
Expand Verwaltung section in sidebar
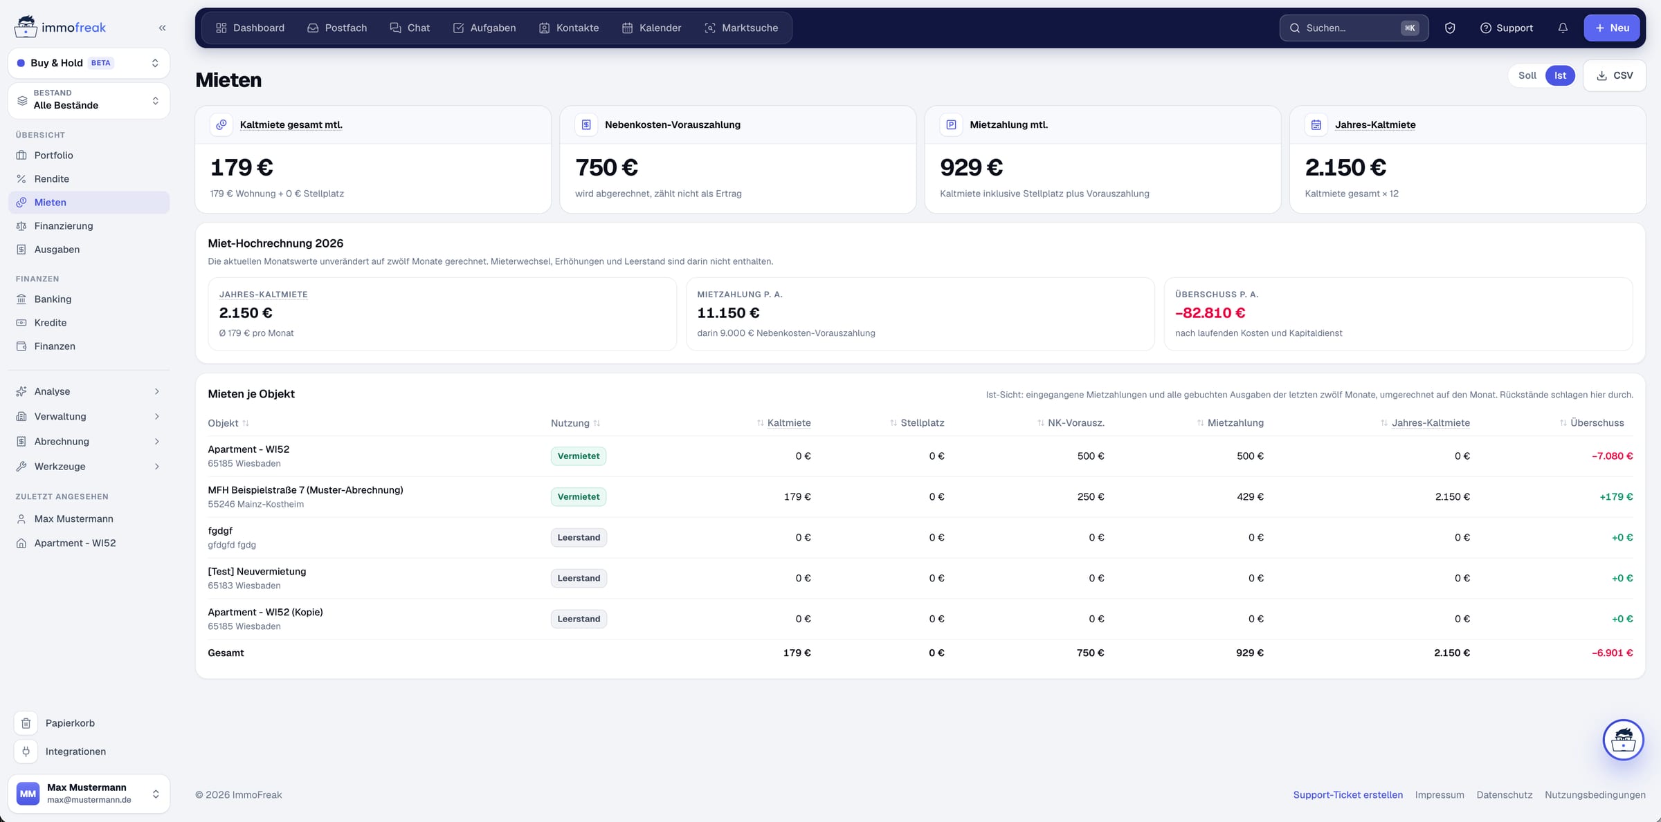pos(89,416)
